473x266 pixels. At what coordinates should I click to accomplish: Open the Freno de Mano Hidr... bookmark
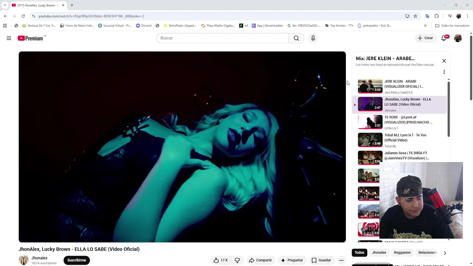pyautogui.click(x=77, y=25)
